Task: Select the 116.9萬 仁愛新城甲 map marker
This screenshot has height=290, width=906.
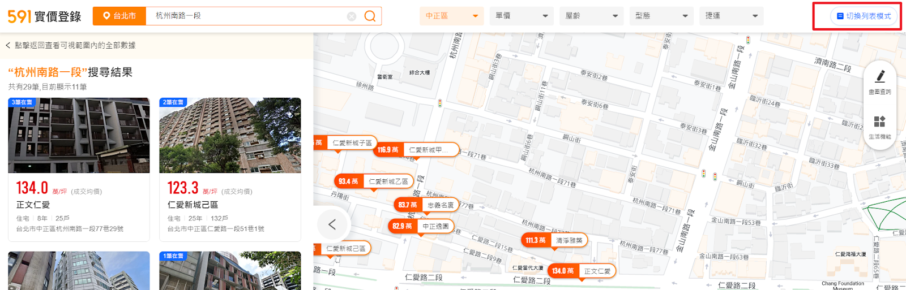Action: click(x=416, y=150)
